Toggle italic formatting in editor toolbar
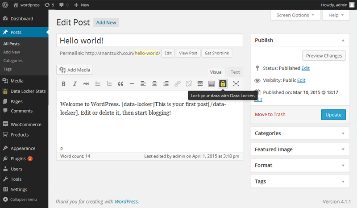The image size is (357, 208). [x=75, y=84]
